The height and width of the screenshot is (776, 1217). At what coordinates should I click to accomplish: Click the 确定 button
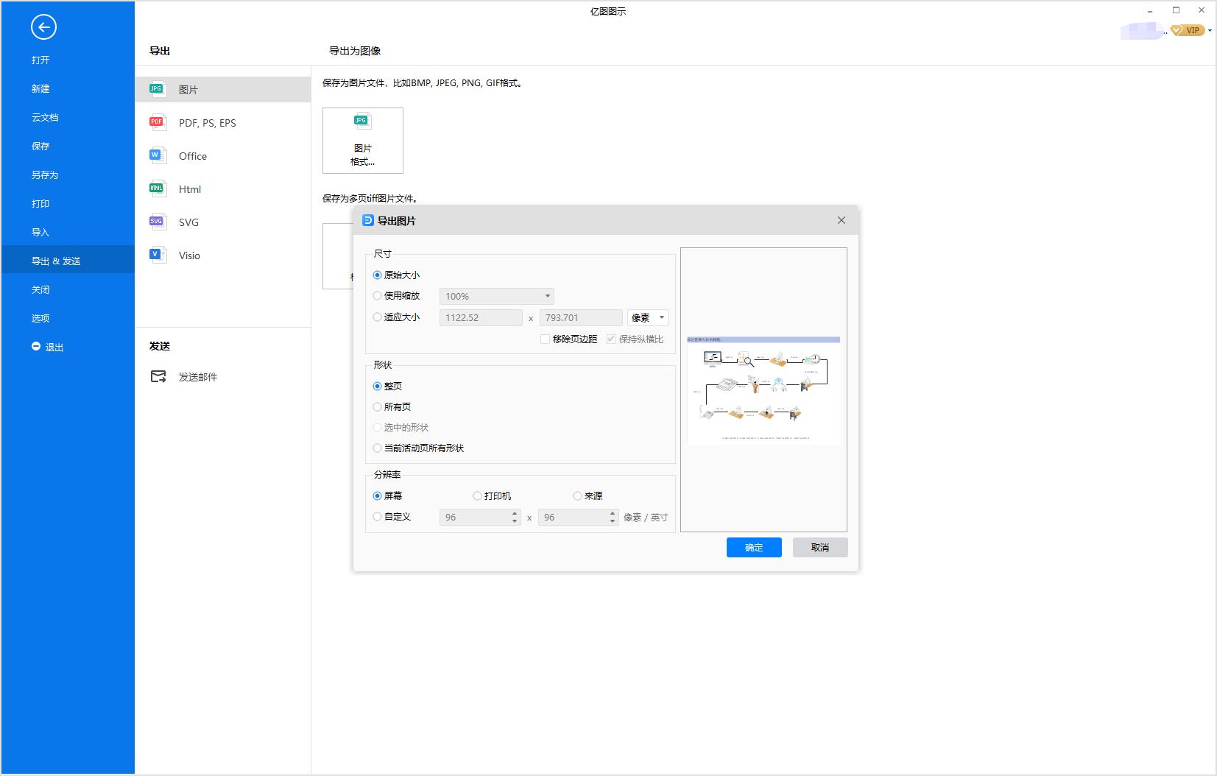click(x=753, y=548)
